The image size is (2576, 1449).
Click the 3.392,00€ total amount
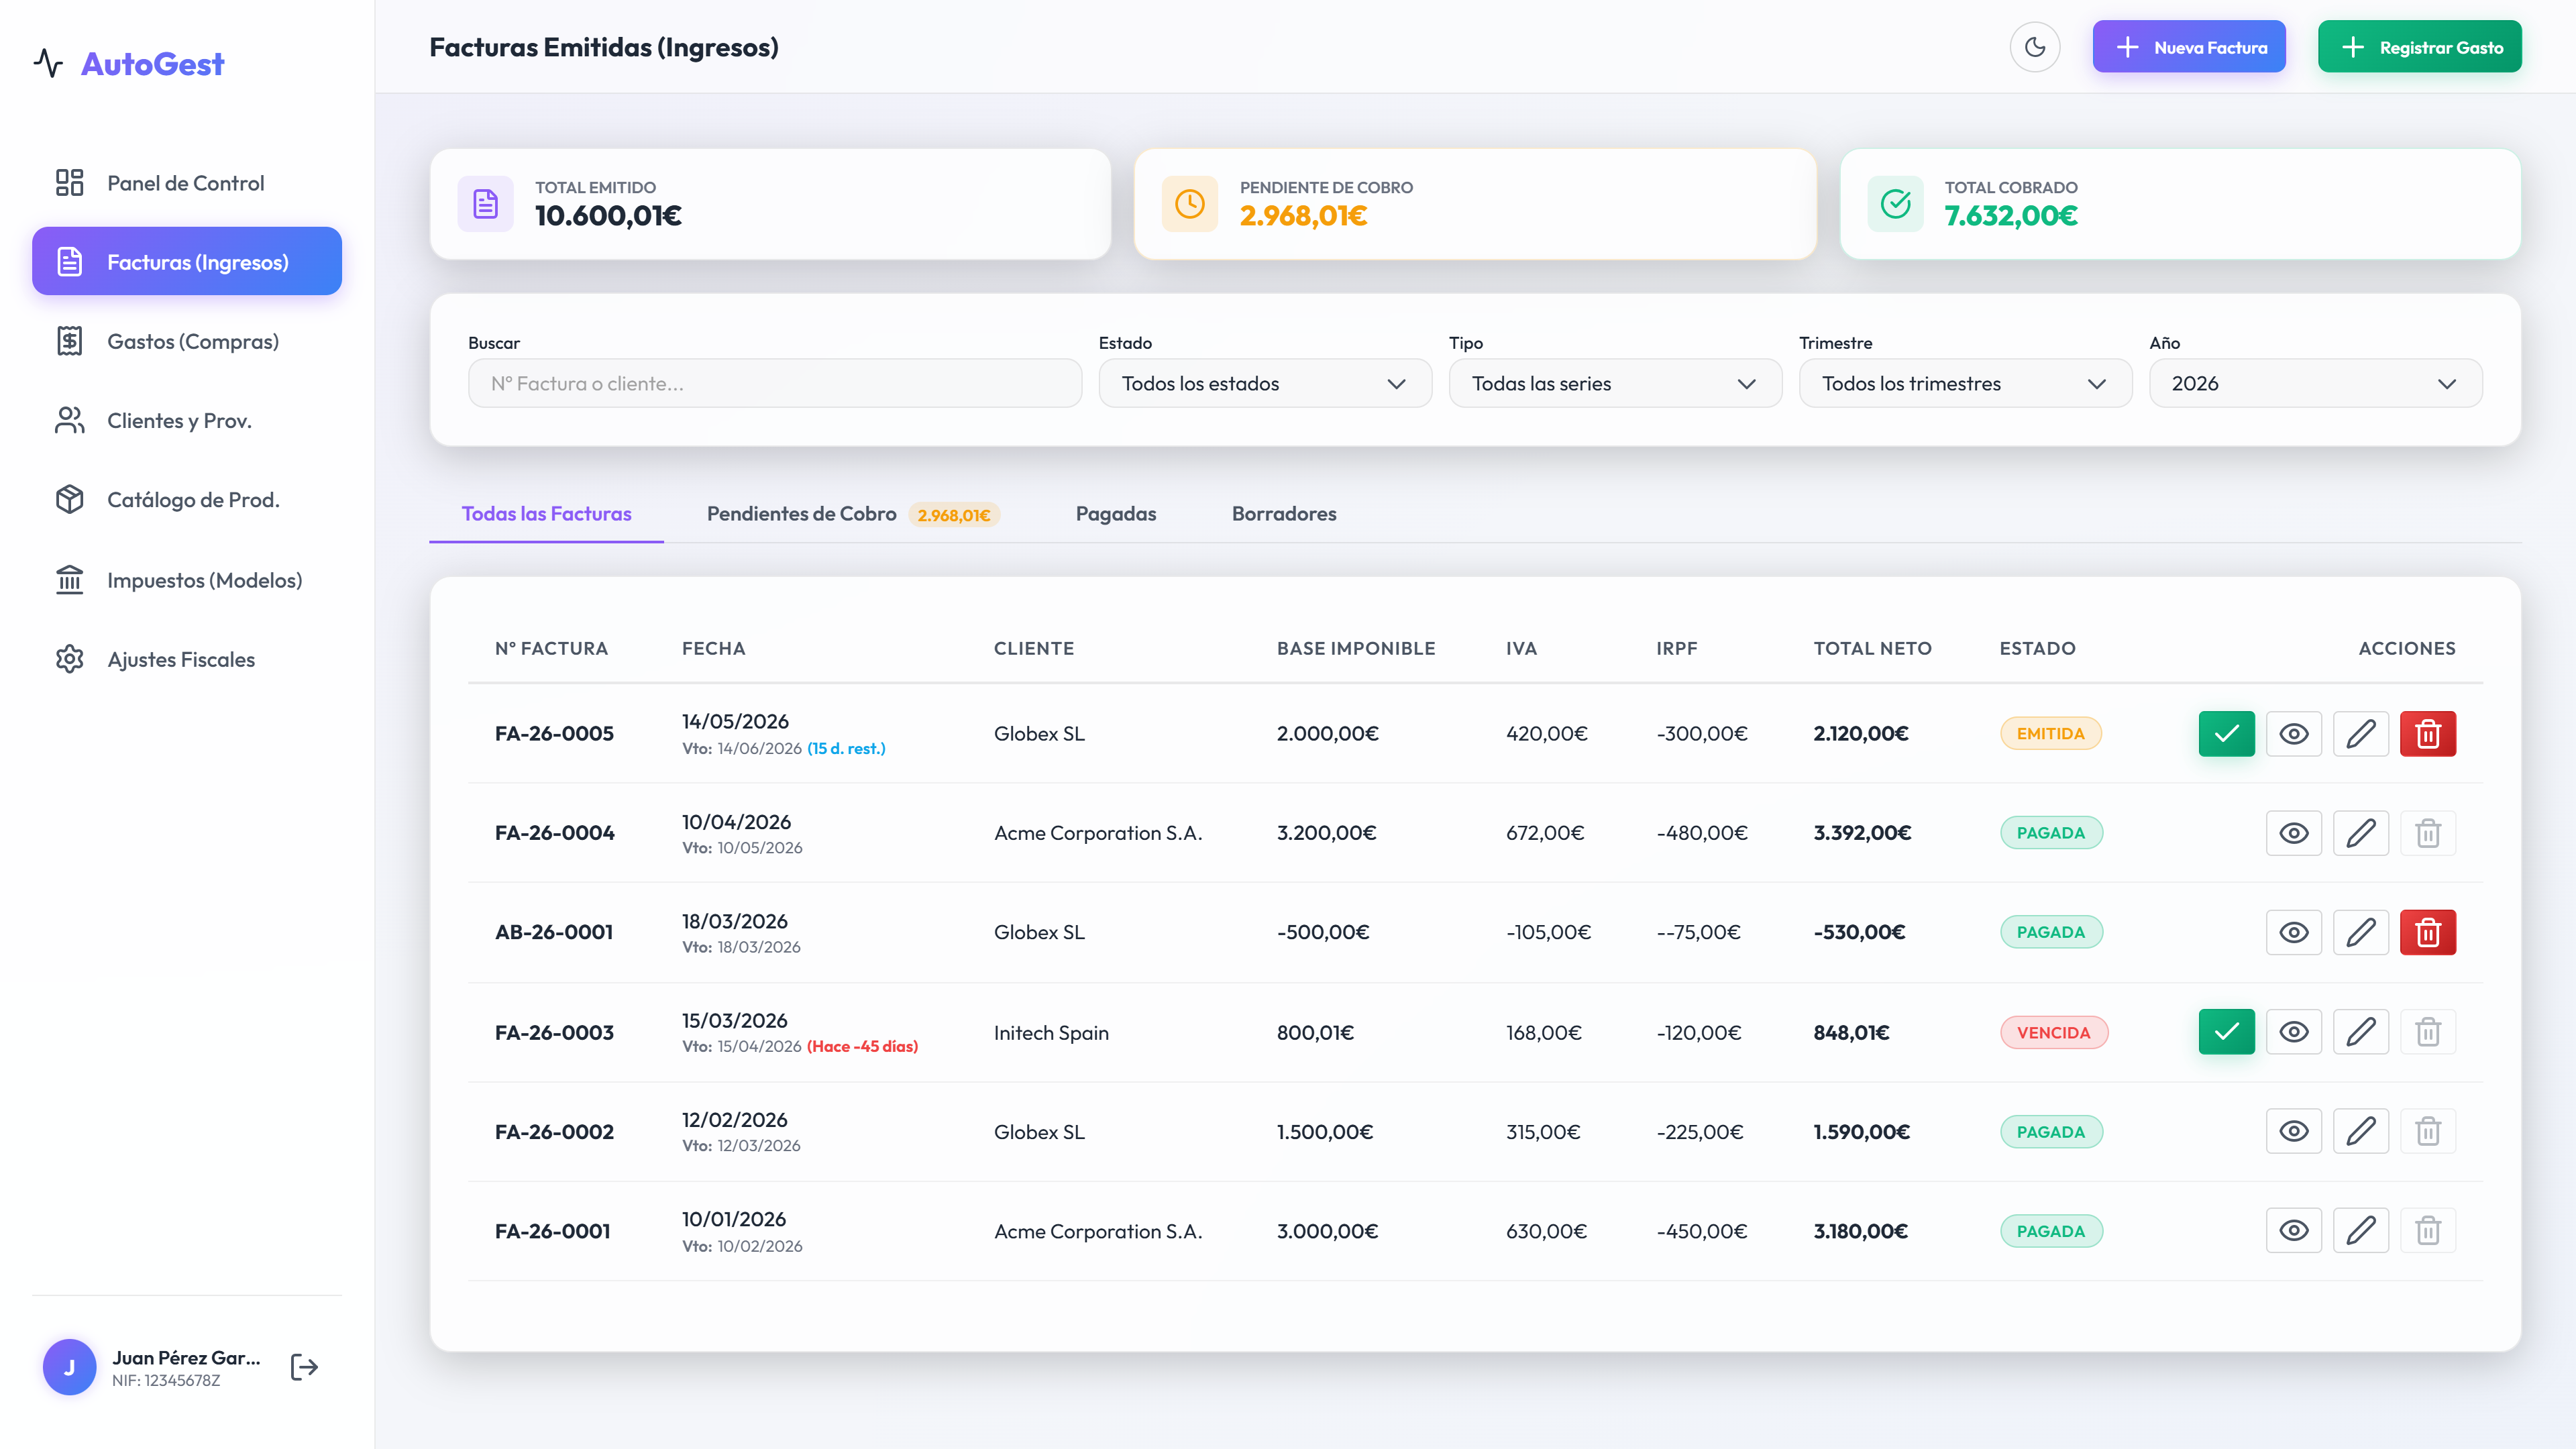pos(1862,833)
